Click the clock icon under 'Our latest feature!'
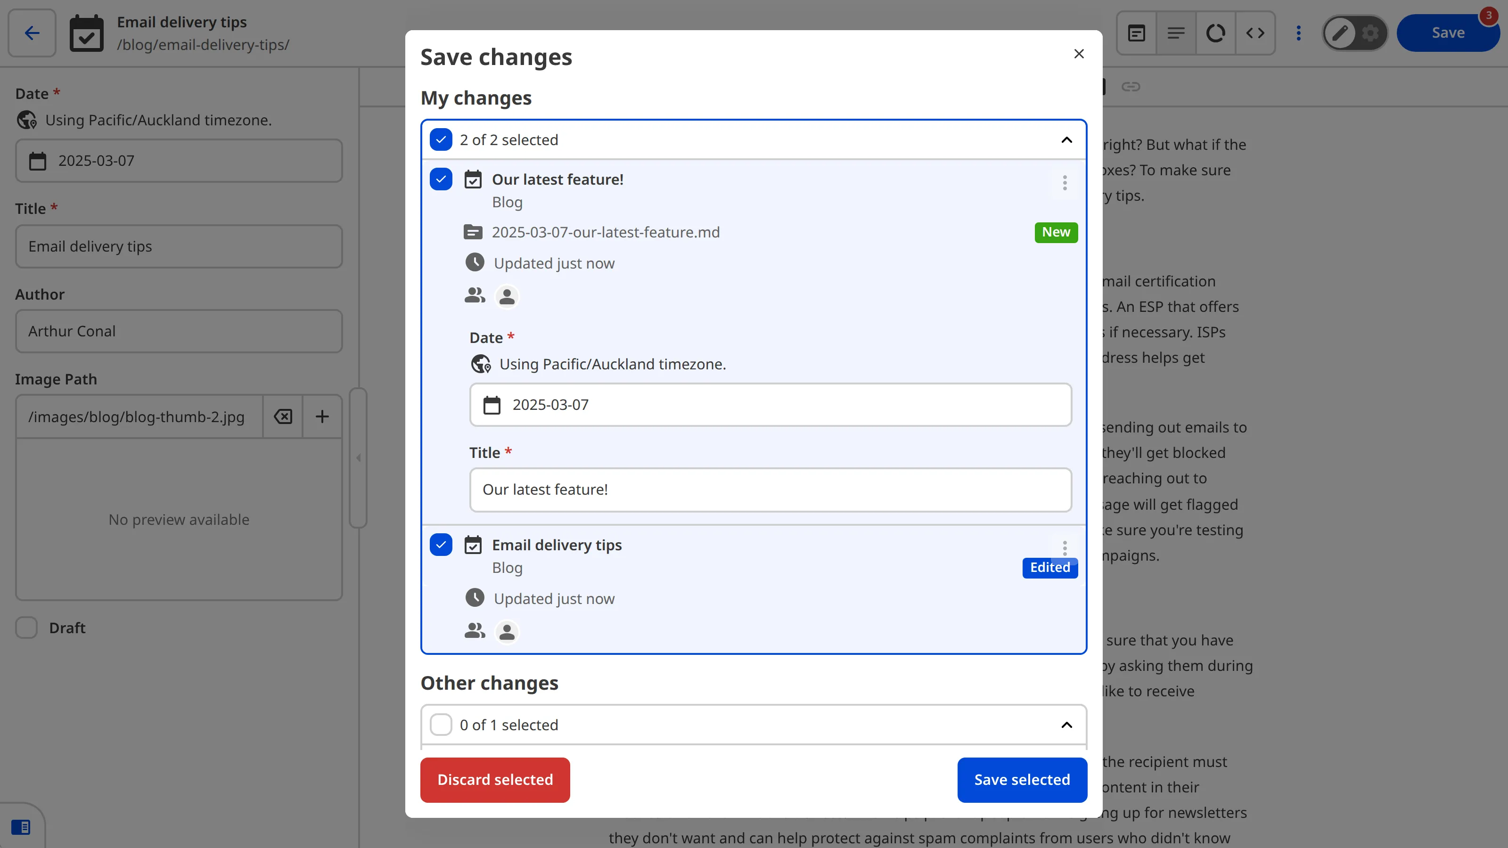This screenshot has height=848, width=1508. point(475,262)
